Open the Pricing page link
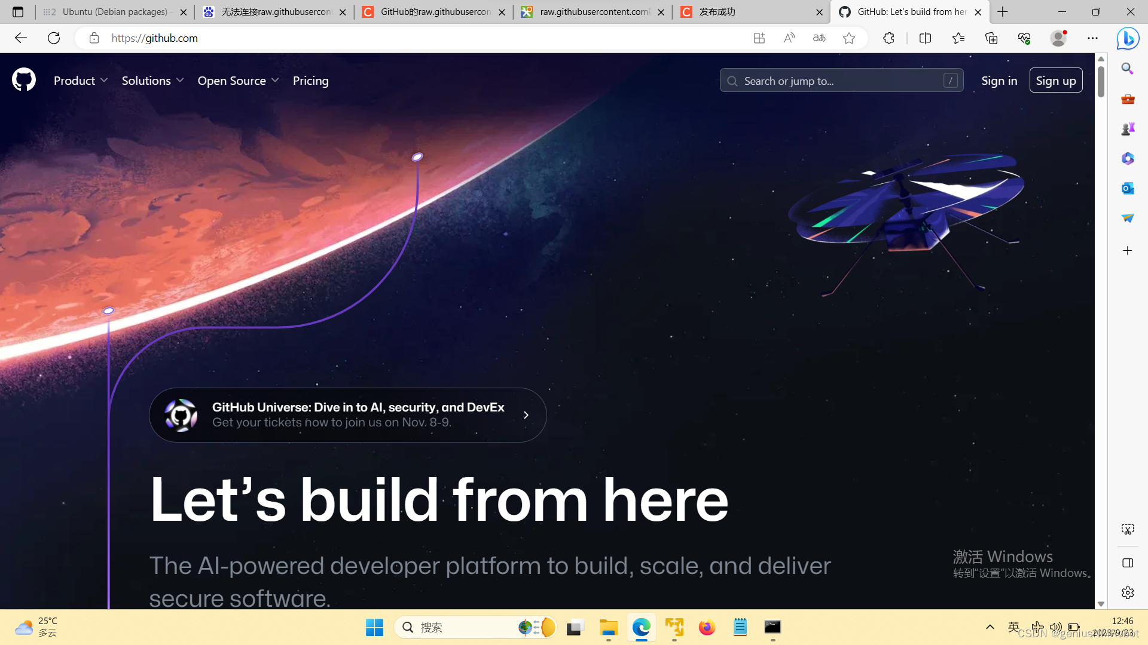Viewport: 1148px width, 645px height. [310, 81]
